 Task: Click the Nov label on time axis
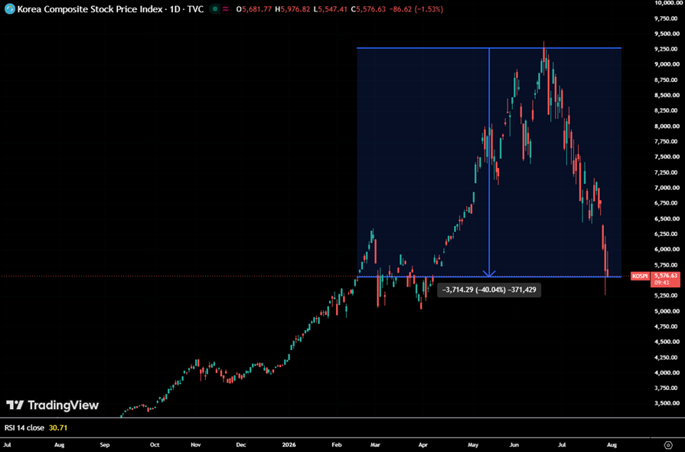pyautogui.click(x=196, y=444)
